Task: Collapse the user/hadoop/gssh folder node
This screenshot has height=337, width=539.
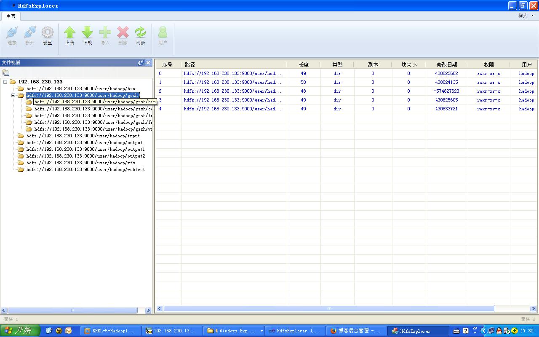Action: tap(13, 95)
